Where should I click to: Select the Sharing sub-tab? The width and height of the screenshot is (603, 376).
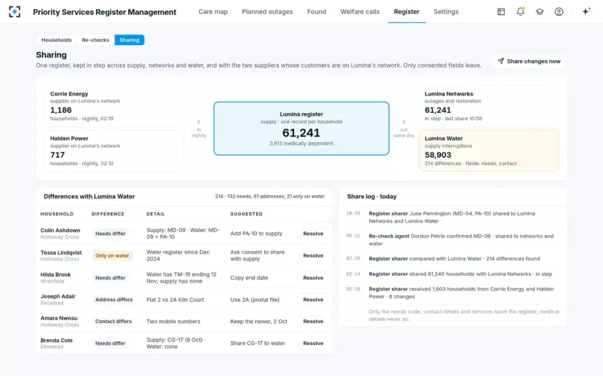129,40
